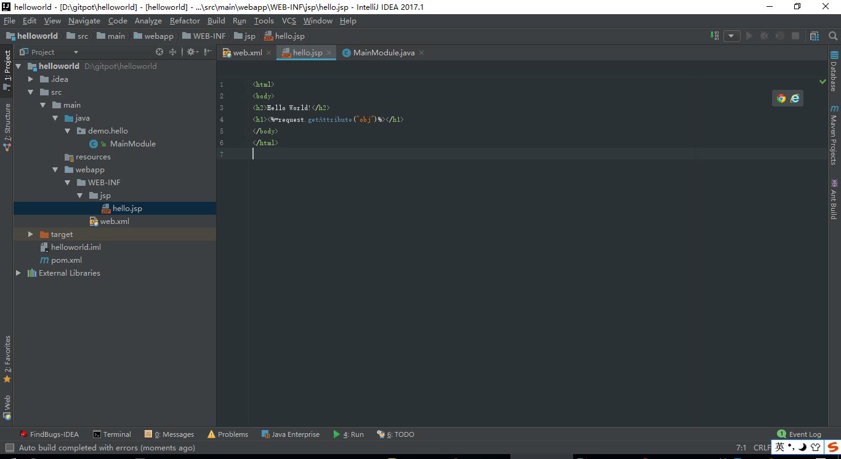
Task: Select pom.xml in the project tree
Action: point(66,260)
